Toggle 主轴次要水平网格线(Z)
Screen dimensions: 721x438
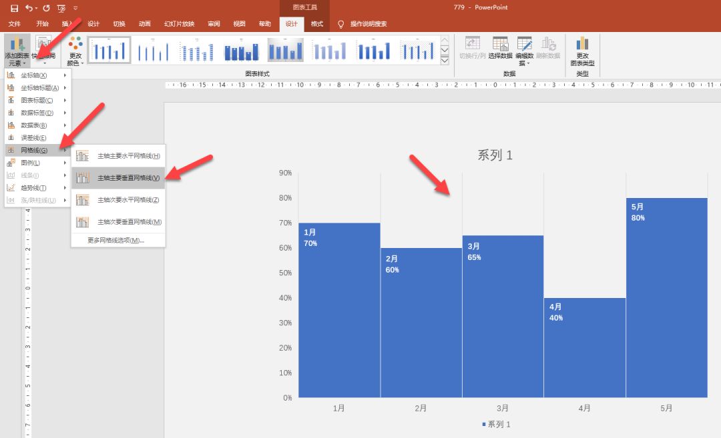[118, 200]
